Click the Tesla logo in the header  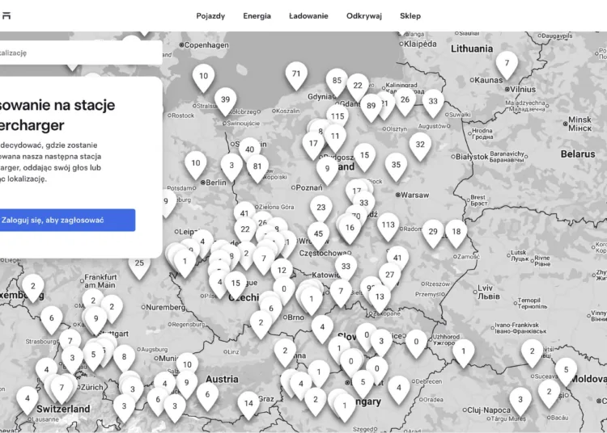(5, 15)
